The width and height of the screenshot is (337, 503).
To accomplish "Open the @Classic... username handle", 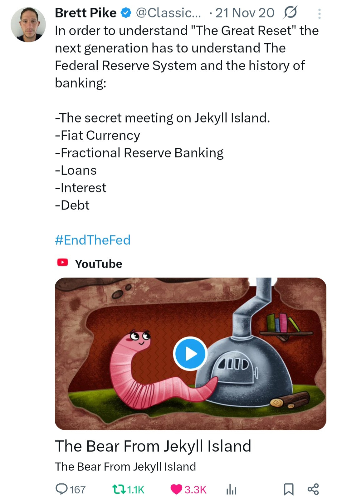I will pos(168,13).
